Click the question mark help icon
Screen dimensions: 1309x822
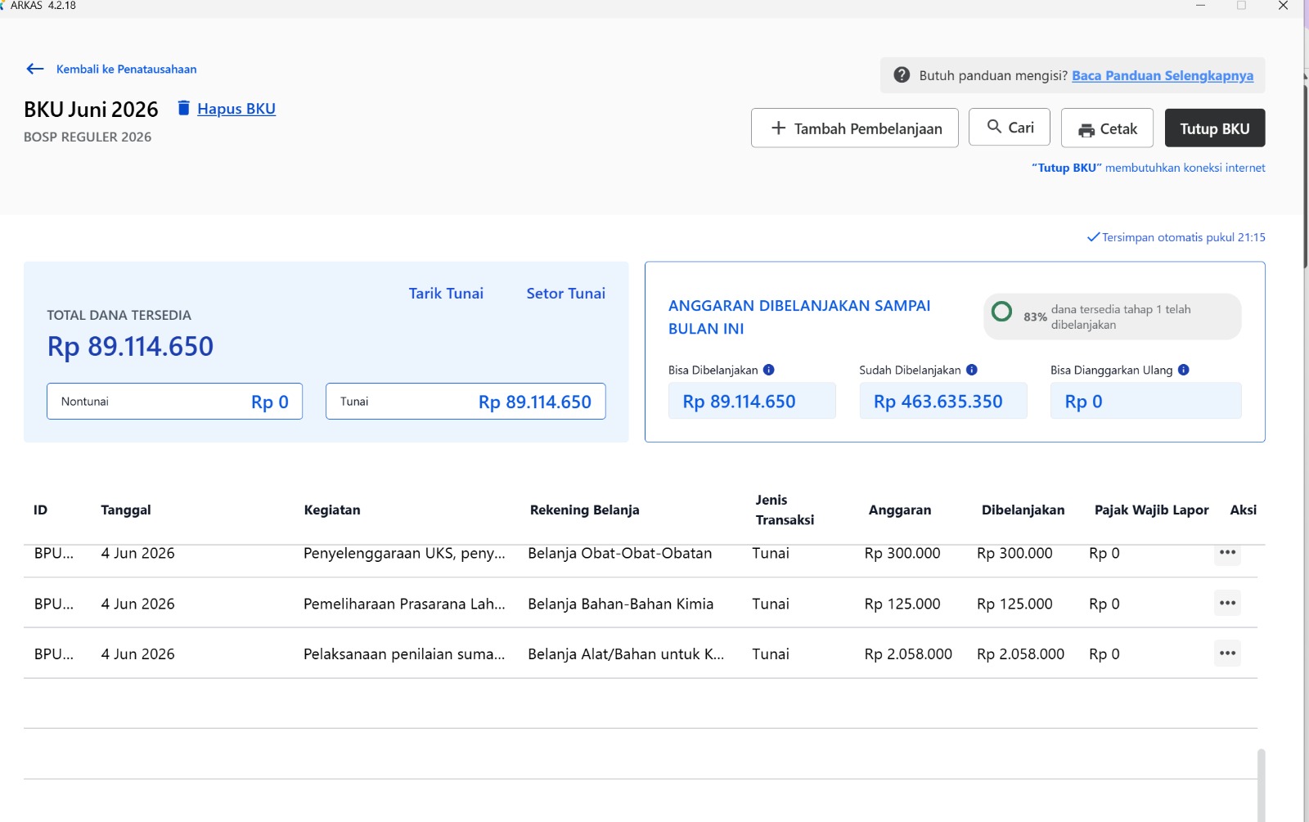click(x=902, y=75)
